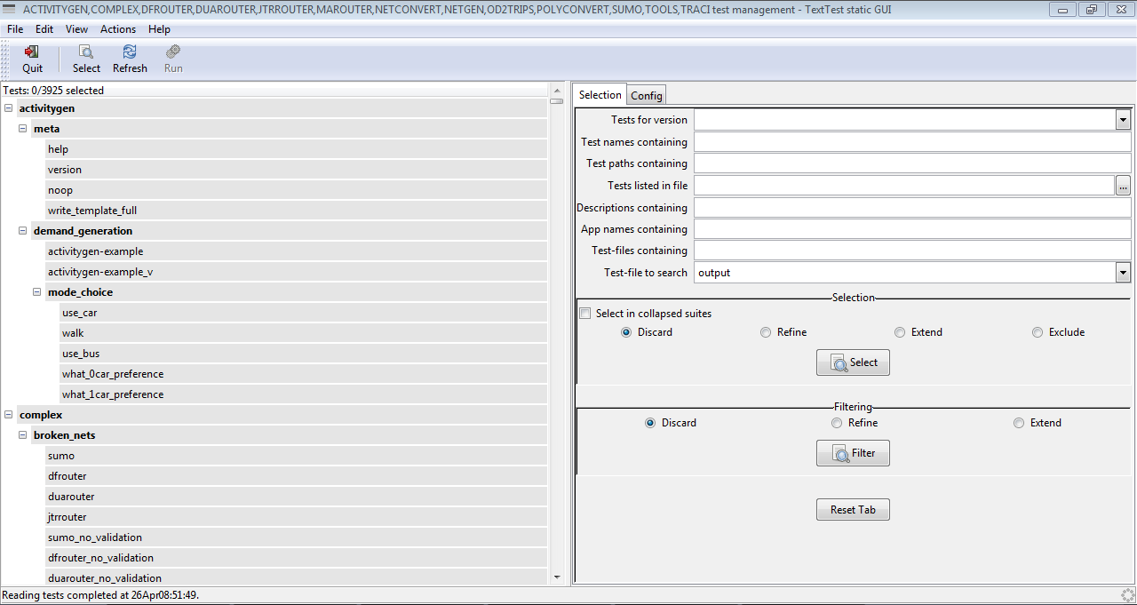Click the Run toolbar icon
The height and width of the screenshot is (605, 1137).
point(173,52)
